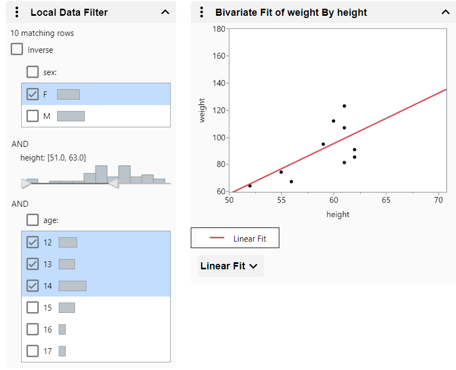Enable the Inverse checkbox
This screenshot has height=370, width=456.
point(16,49)
